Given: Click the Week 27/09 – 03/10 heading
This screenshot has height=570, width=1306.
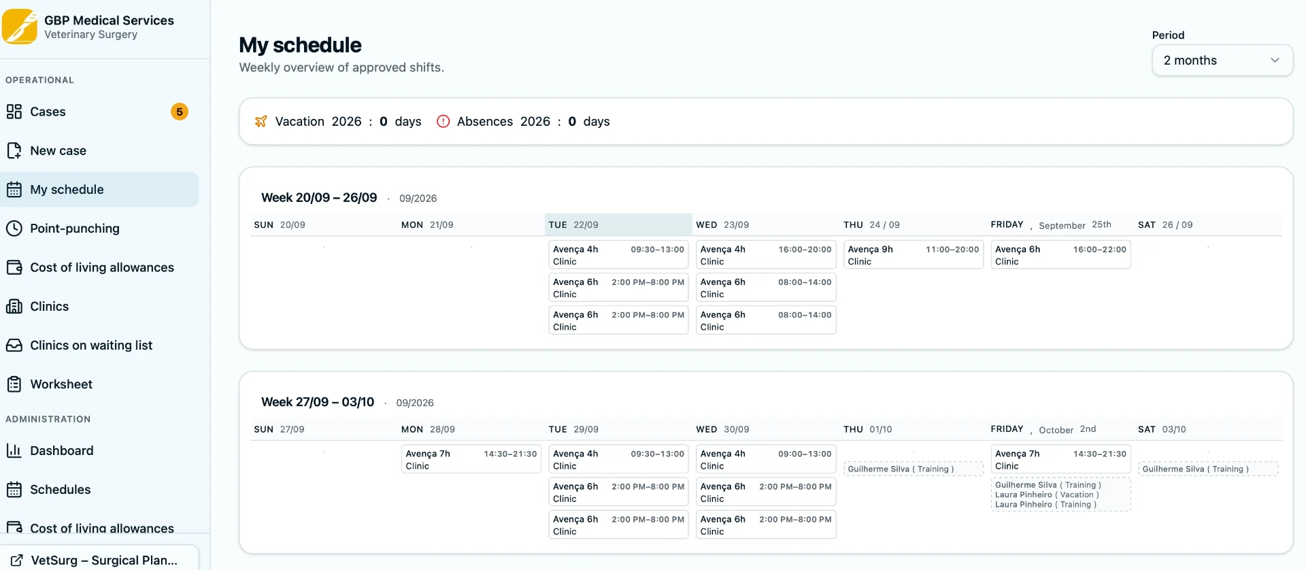Looking at the screenshot, I should click(x=318, y=402).
